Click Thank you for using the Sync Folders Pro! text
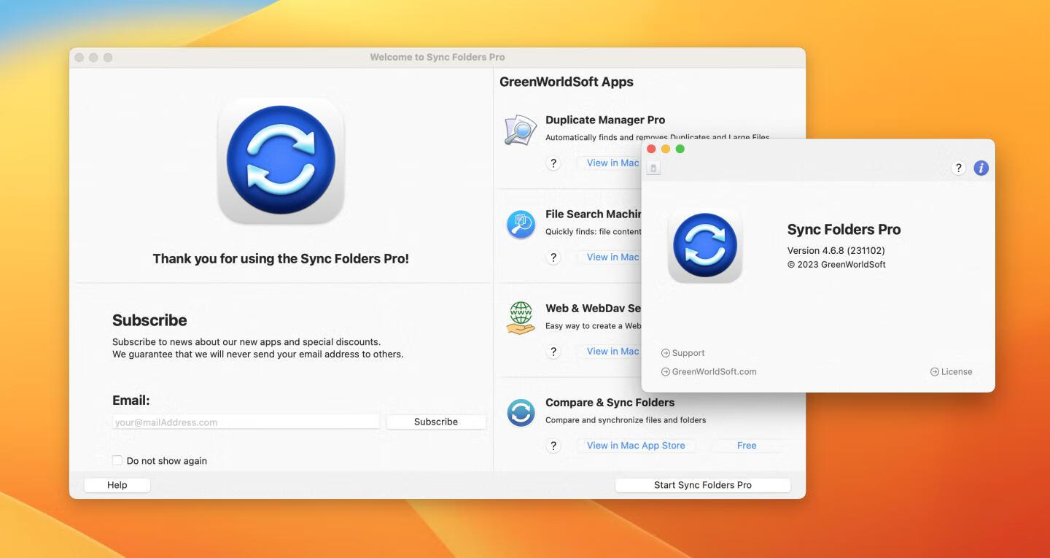The width and height of the screenshot is (1050, 558). point(281,258)
